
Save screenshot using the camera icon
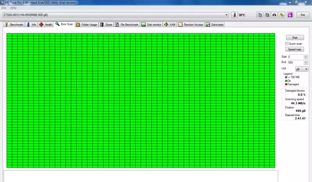(274, 15)
